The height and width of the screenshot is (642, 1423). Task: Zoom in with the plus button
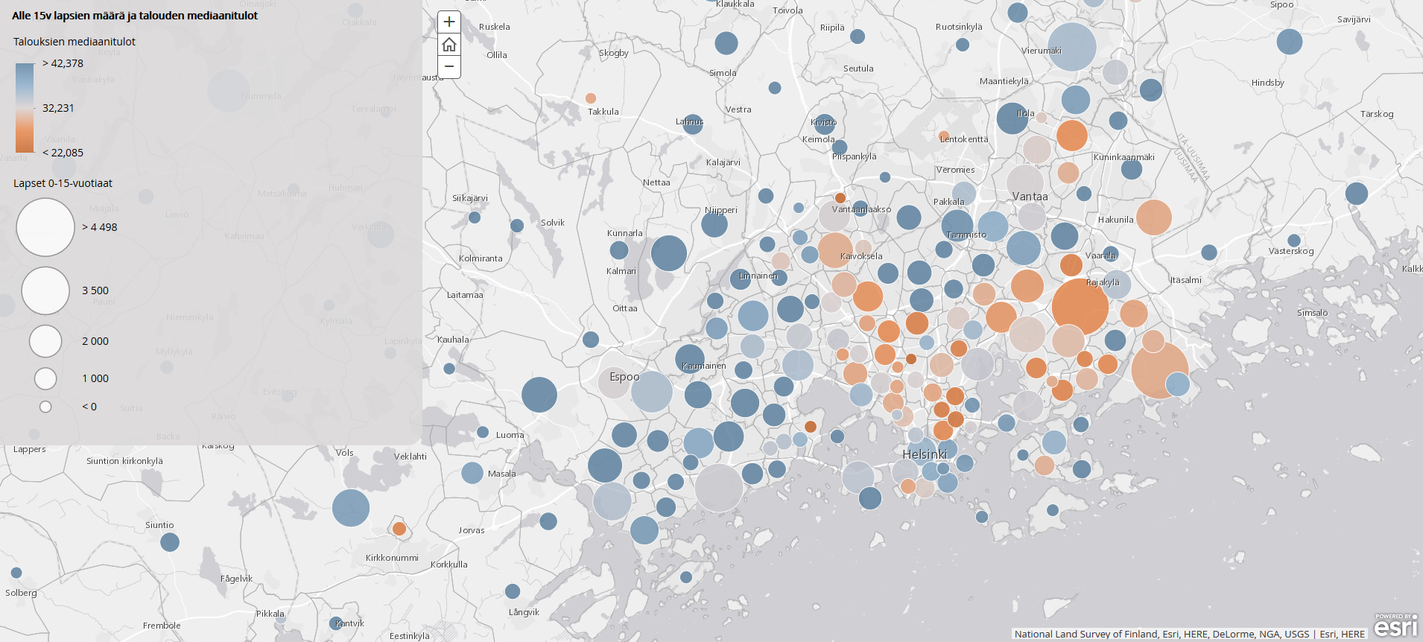[449, 22]
